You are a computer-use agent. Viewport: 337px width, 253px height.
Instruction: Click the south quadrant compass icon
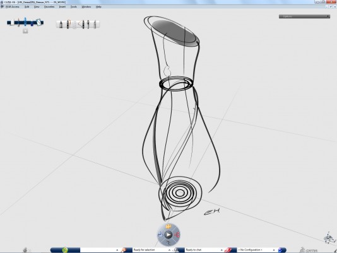pyautogui.click(x=168, y=243)
